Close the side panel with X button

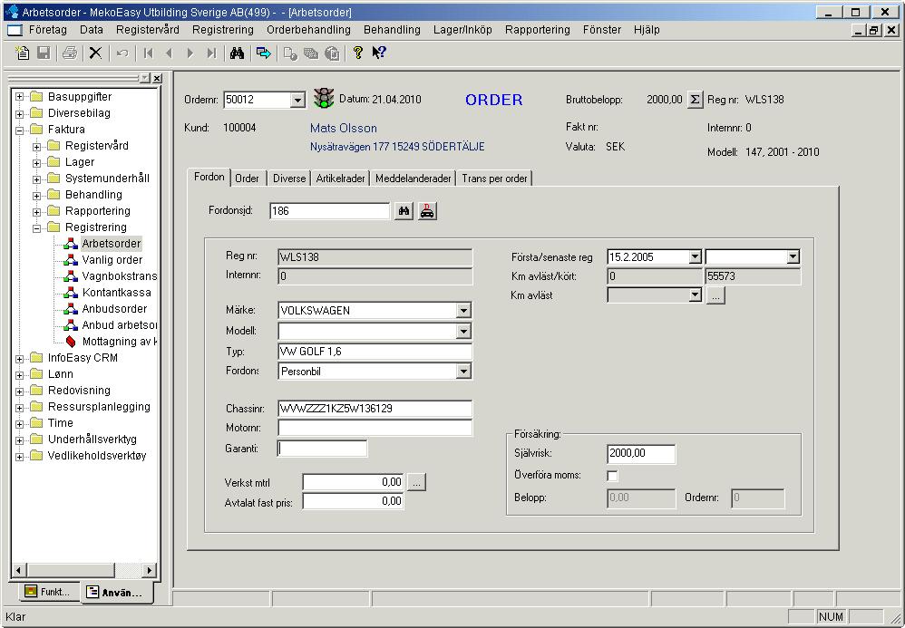[157, 79]
